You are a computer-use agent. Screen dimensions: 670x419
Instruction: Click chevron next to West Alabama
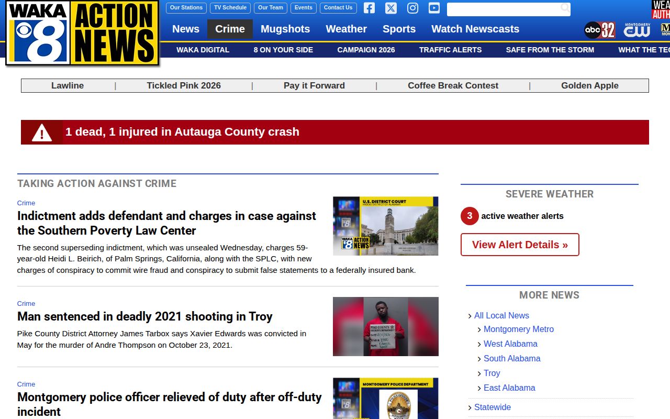(x=479, y=344)
